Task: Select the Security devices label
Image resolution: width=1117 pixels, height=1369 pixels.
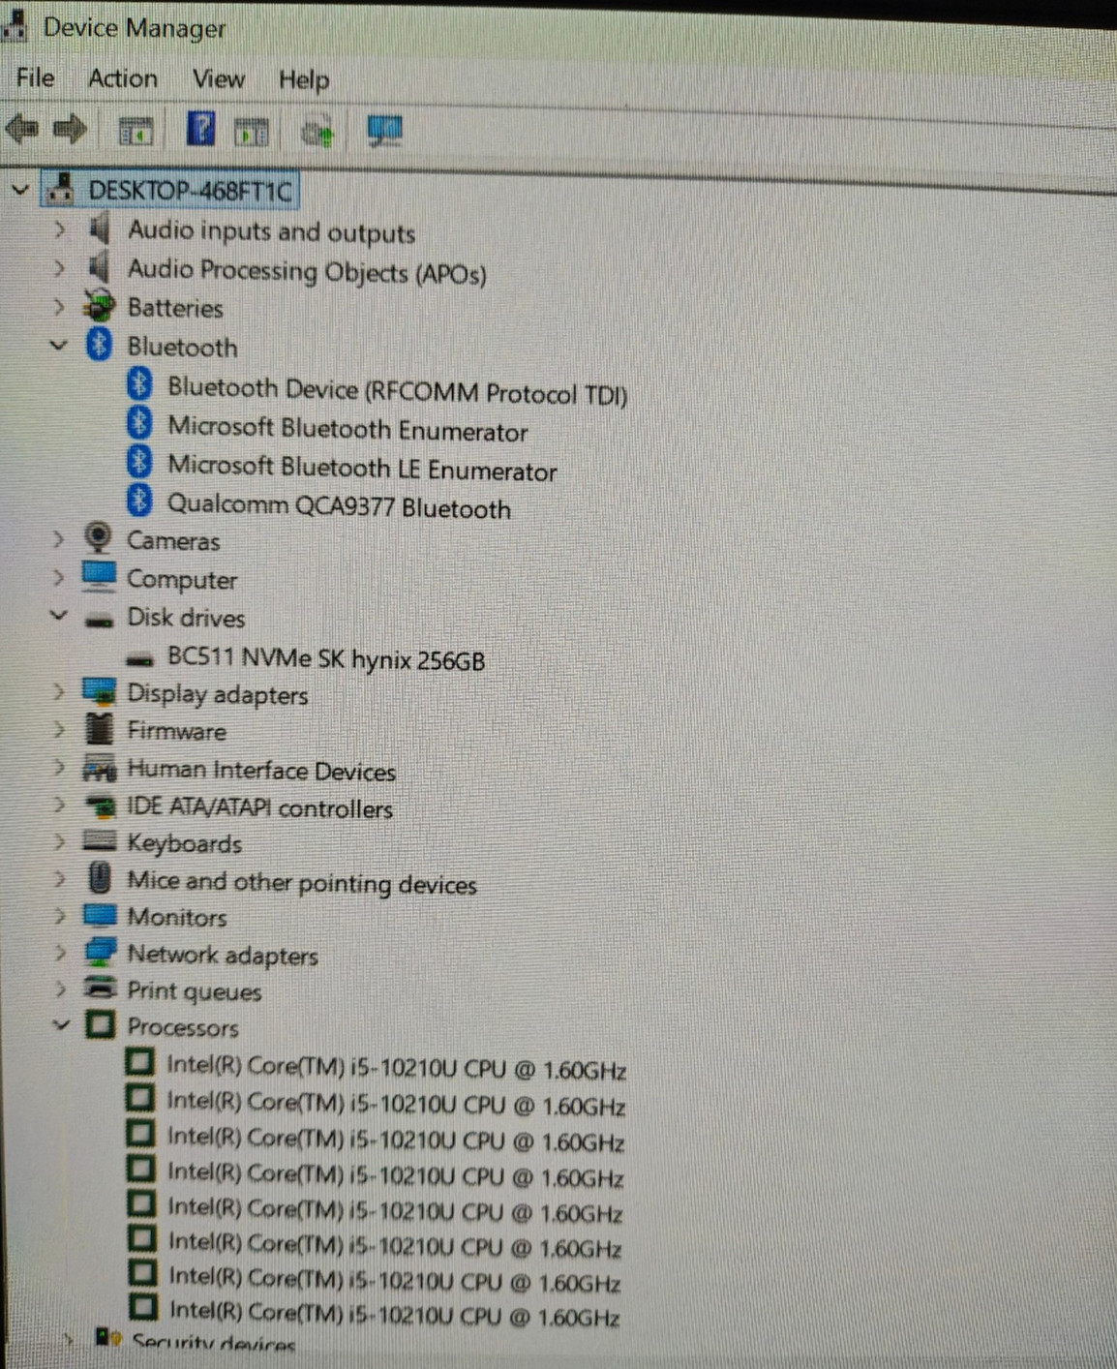Action: [214, 1343]
